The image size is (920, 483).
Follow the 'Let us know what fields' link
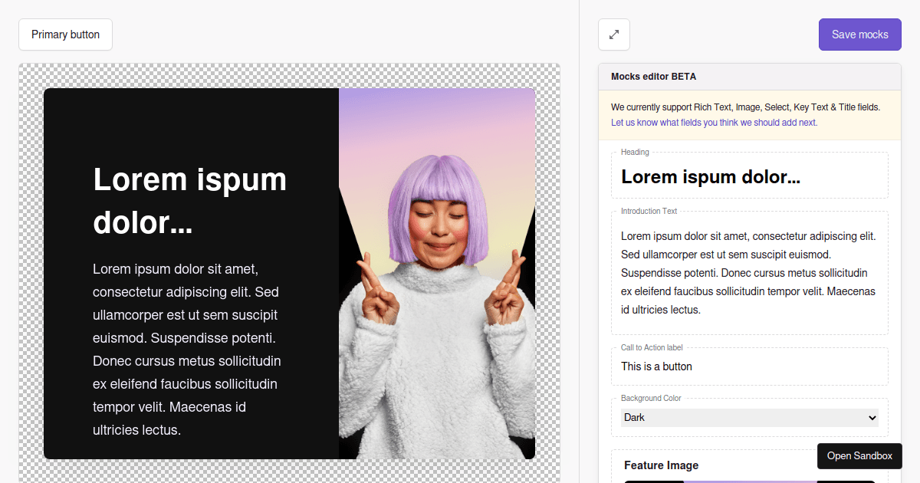pyautogui.click(x=714, y=123)
